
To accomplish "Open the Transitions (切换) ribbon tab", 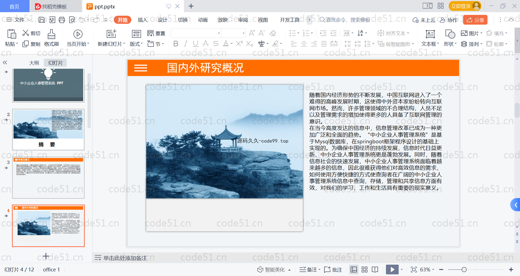I will (x=183, y=20).
